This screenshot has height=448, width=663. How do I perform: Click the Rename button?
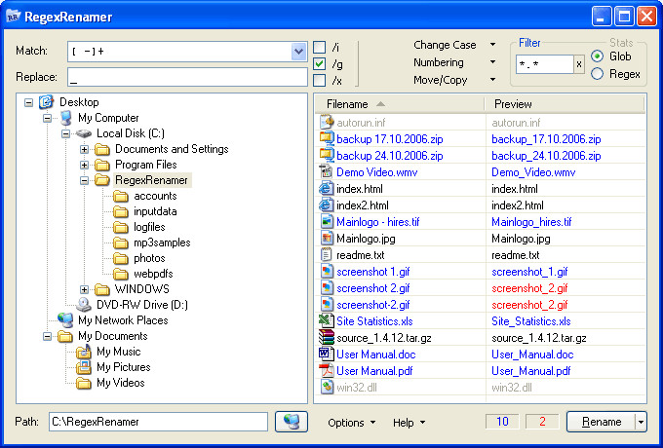(602, 422)
